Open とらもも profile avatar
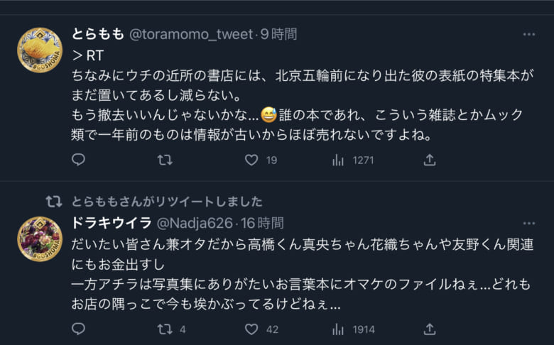This screenshot has width=554, height=345. (40, 50)
